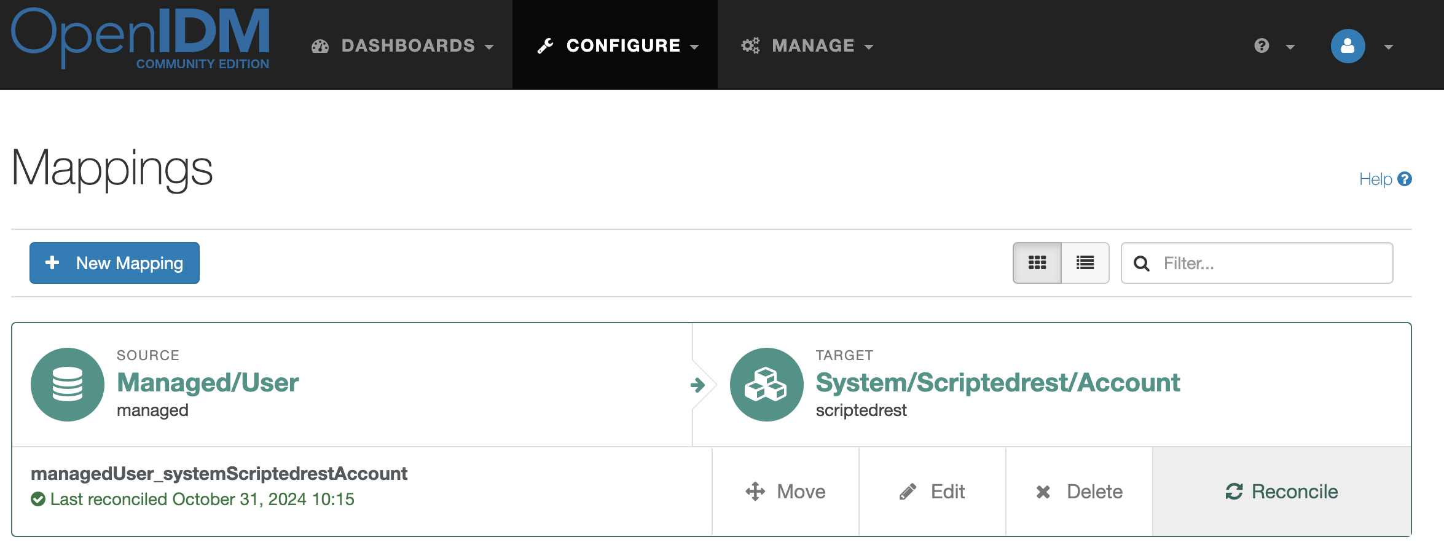Open the Dashboards menu
Viewport: 1444px width, 553px height.
(403, 45)
